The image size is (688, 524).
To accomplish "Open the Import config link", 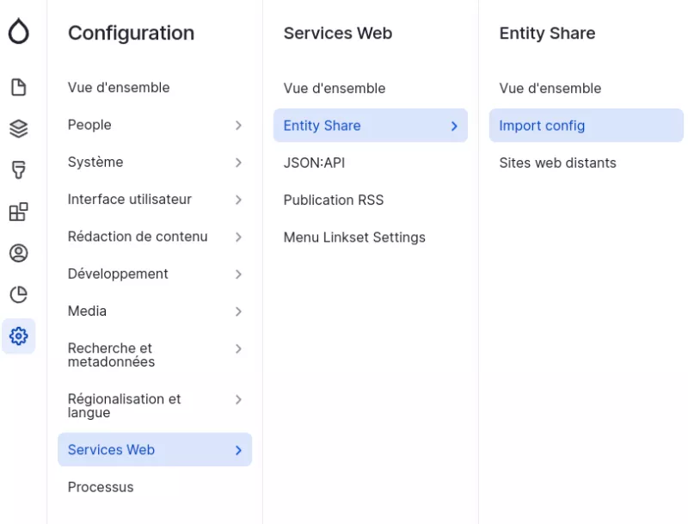I will tap(587, 126).
